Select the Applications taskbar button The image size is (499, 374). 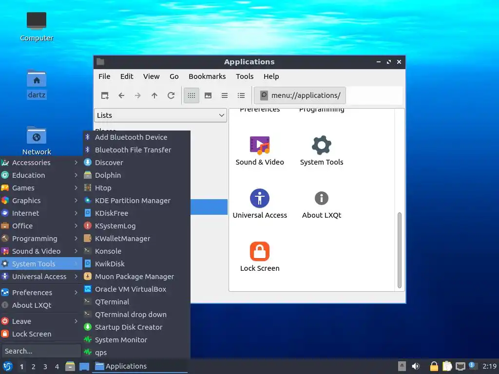click(x=140, y=366)
